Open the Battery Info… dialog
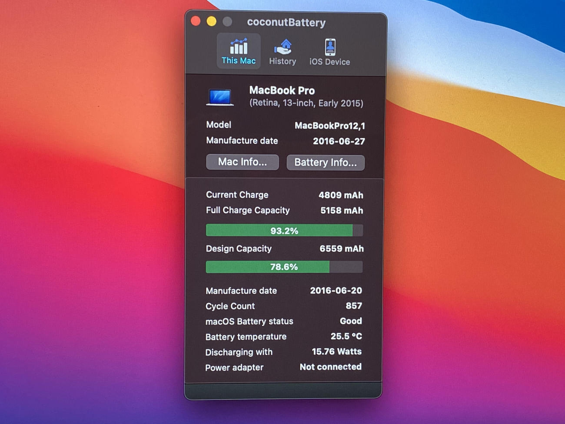The width and height of the screenshot is (565, 424). pyautogui.click(x=326, y=163)
